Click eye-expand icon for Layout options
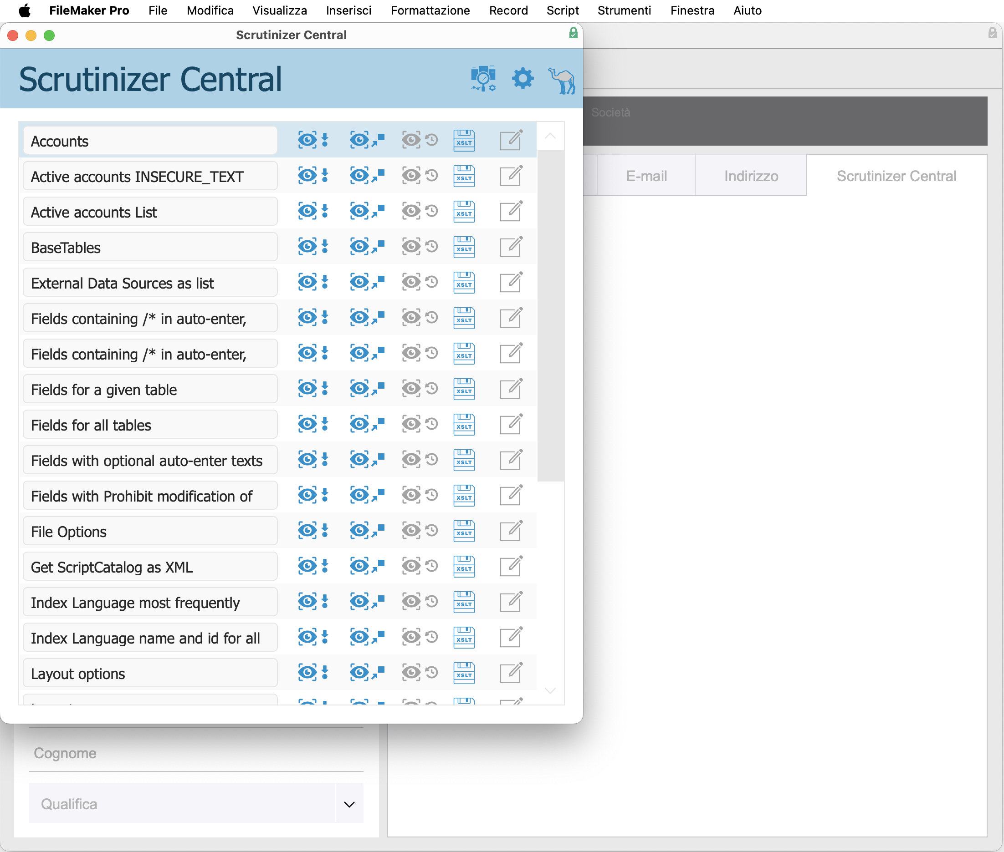 pyautogui.click(x=367, y=672)
